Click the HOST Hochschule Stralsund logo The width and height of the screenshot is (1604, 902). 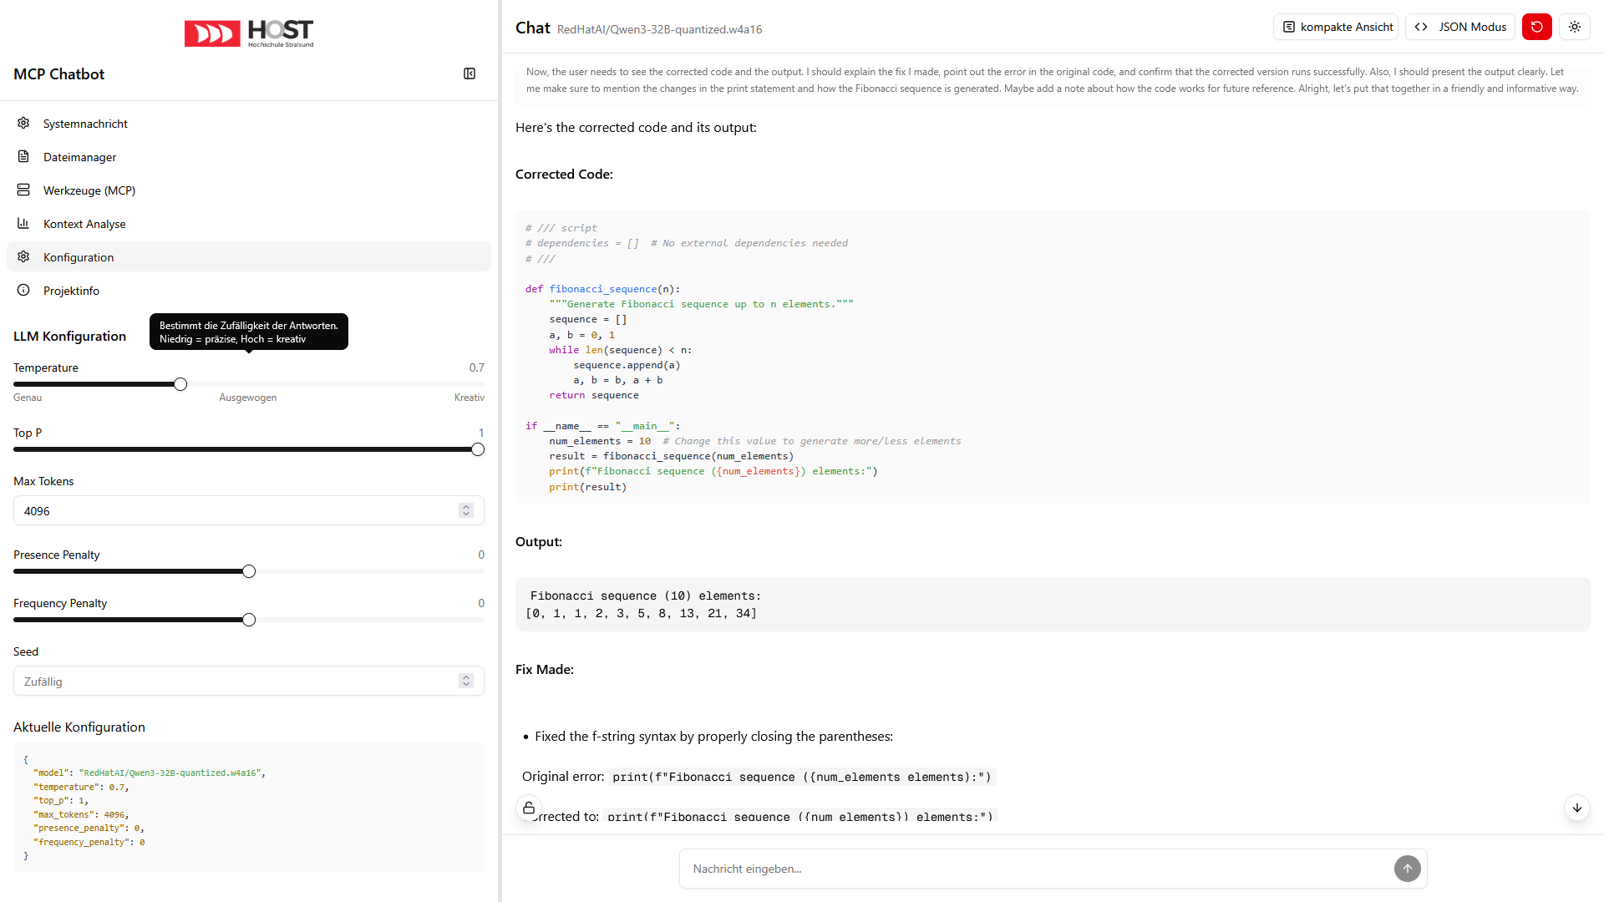248,33
